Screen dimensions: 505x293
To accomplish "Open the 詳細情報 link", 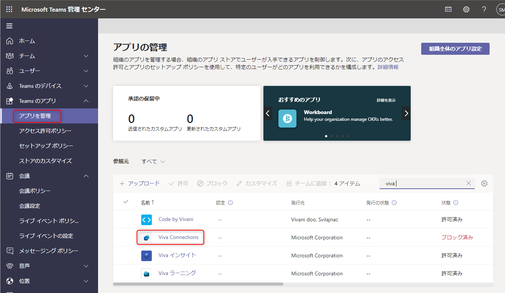I will pyautogui.click(x=388, y=67).
